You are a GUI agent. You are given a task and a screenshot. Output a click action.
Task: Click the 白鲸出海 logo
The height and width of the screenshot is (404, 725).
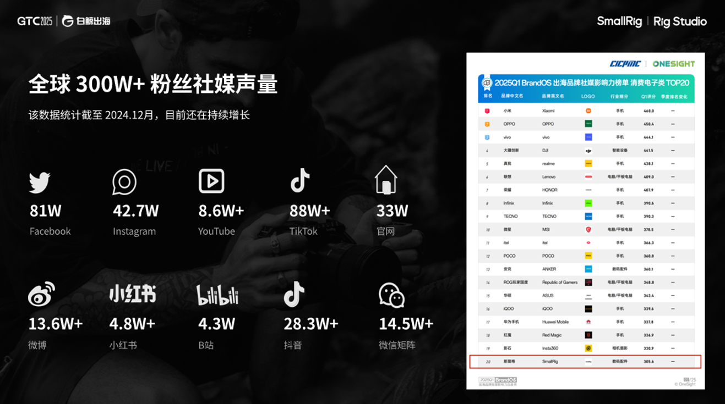[86, 21]
